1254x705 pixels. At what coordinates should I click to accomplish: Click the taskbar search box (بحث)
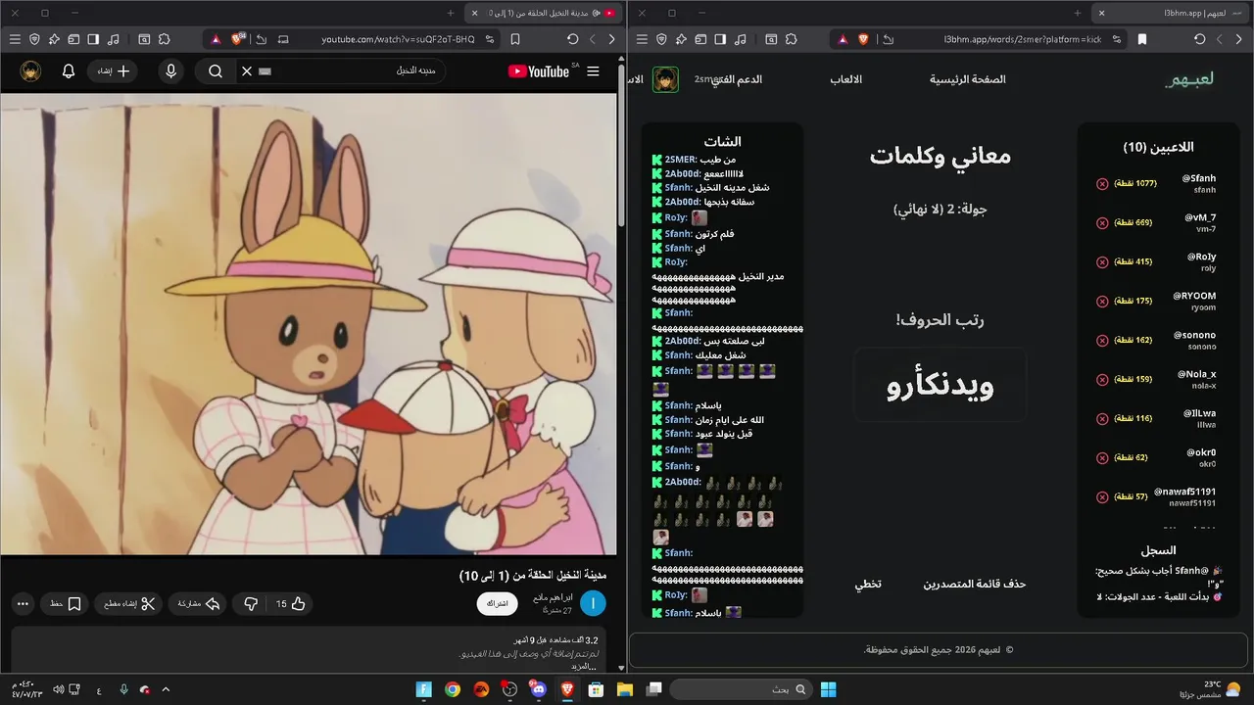741,689
